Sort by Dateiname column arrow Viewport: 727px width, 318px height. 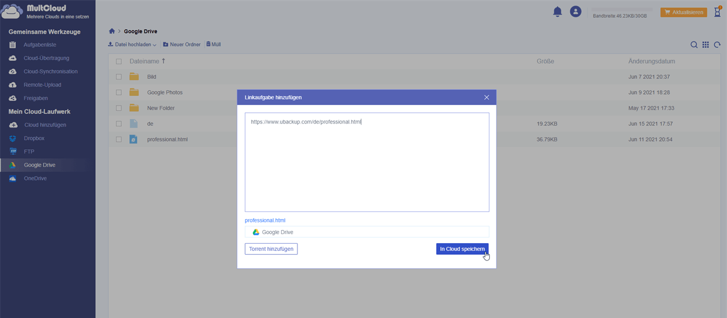pyautogui.click(x=163, y=61)
